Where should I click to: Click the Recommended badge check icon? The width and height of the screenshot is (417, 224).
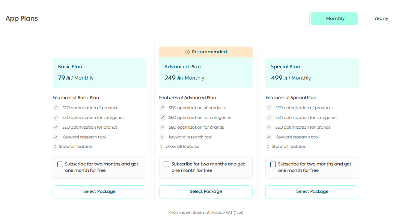pyautogui.click(x=187, y=52)
